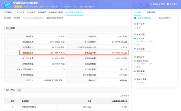Click the 承销方式 value 余额包销
Image resolution: width=181 pixels, height=111 pixels.
(x=123, y=80)
